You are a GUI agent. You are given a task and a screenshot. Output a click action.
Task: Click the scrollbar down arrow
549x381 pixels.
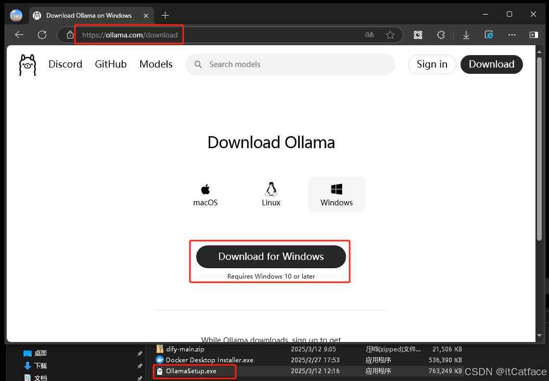(x=539, y=336)
